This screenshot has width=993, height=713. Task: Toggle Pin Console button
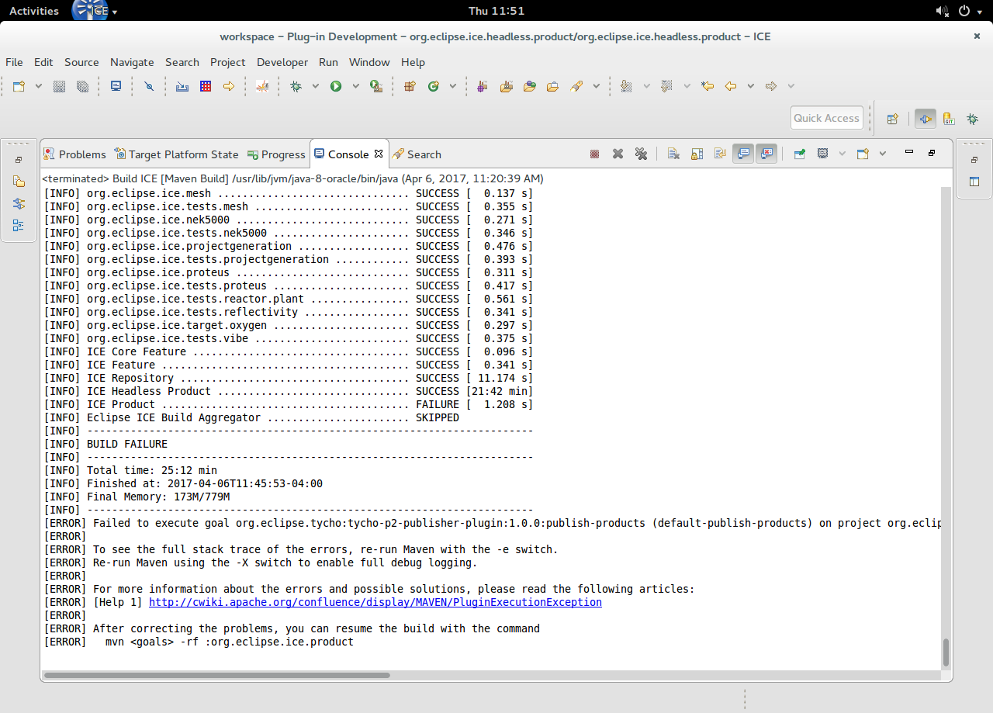point(799,154)
